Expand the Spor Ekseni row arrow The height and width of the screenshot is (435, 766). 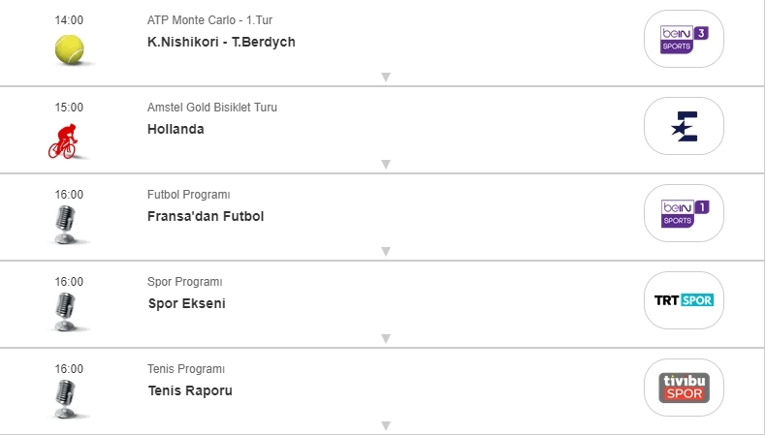(386, 338)
